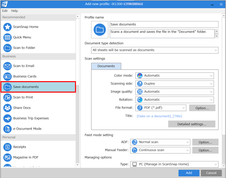Click the [Date on a document]_[Title] link
This screenshot has width=226, height=178.
[x=159, y=116]
